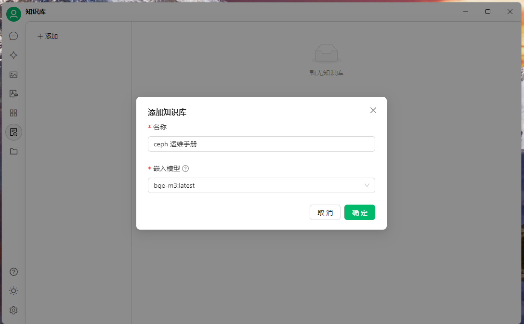
Task: Click the + 添加 knowledge base button
Action: click(x=48, y=37)
